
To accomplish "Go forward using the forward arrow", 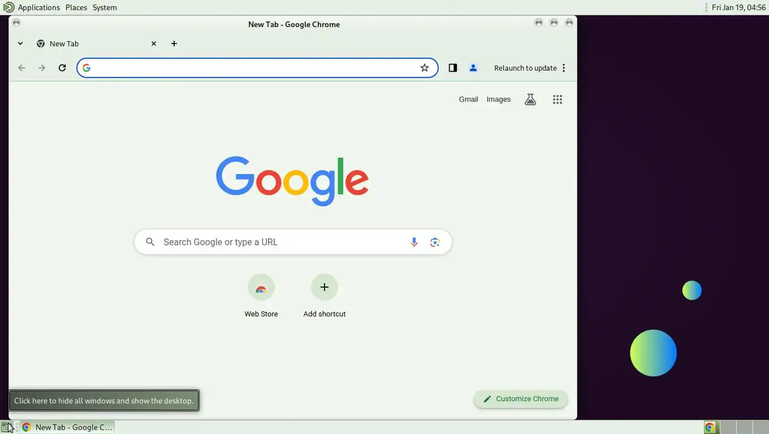I will pyautogui.click(x=42, y=68).
